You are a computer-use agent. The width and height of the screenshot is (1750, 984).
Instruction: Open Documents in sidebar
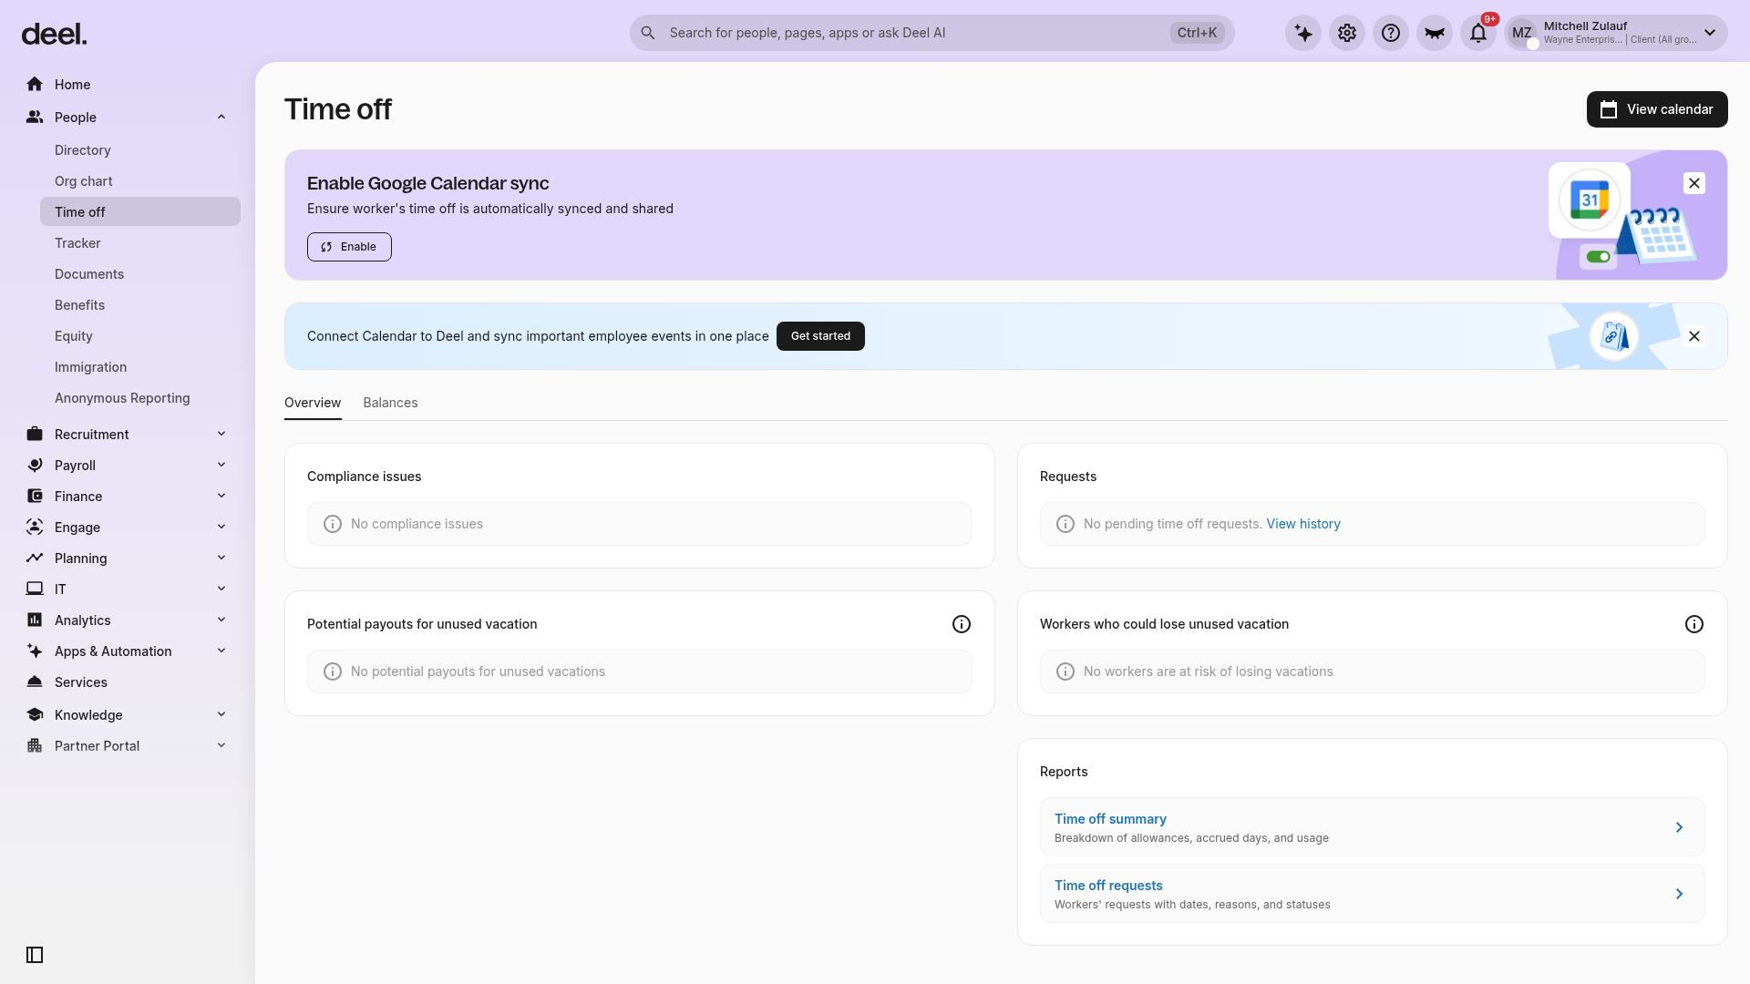tap(88, 274)
